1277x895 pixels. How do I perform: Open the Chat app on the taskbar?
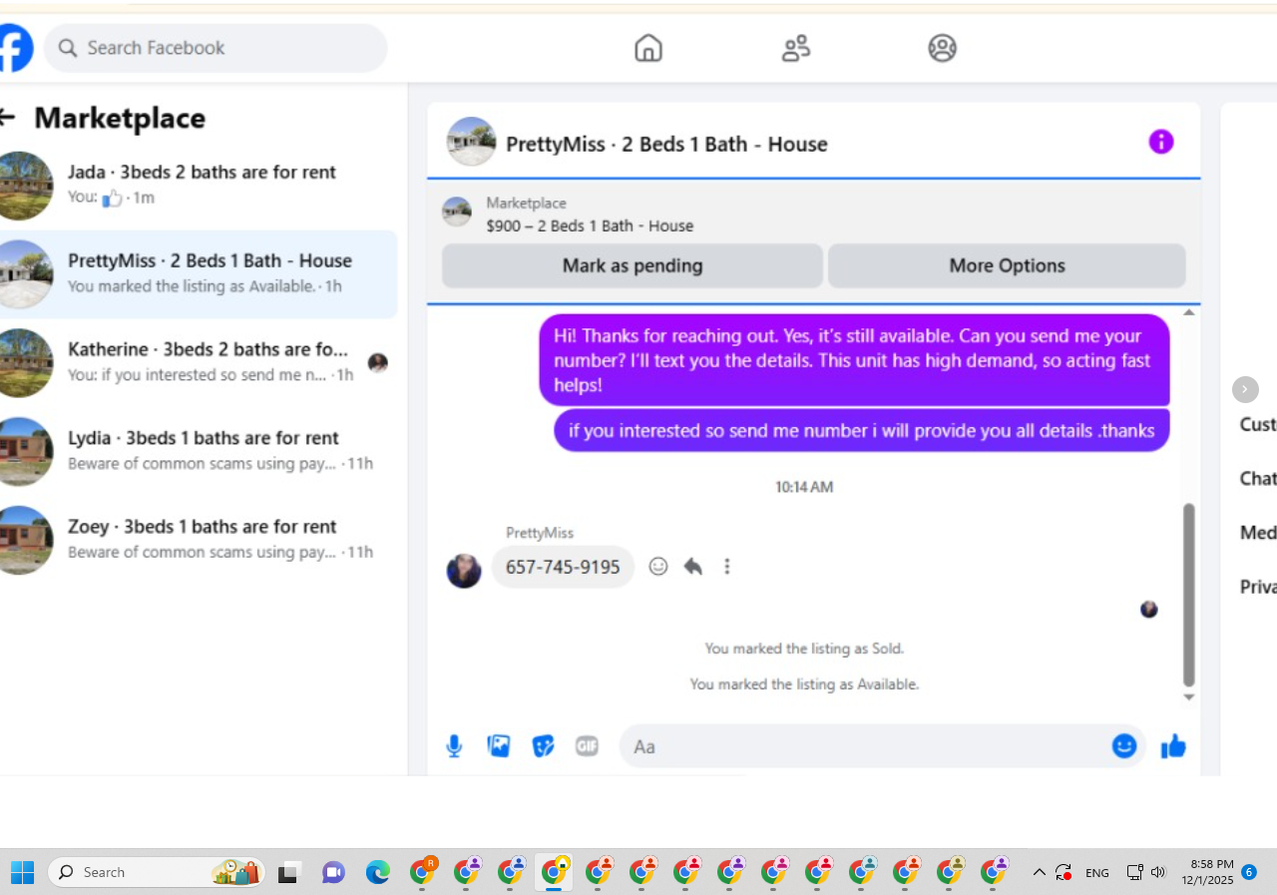click(333, 872)
